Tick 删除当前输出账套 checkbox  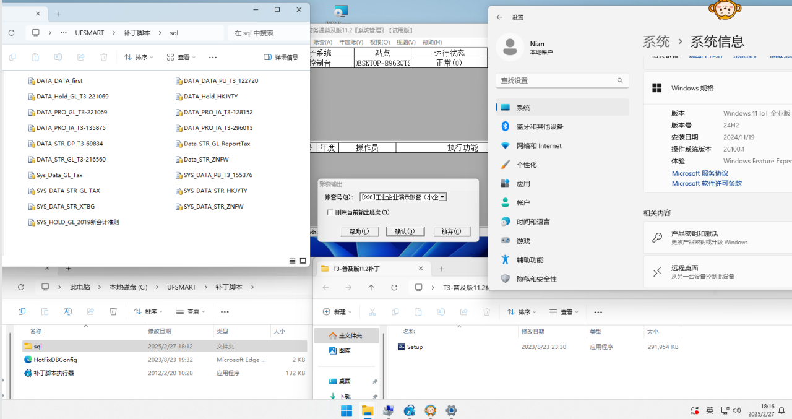[x=330, y=212]
